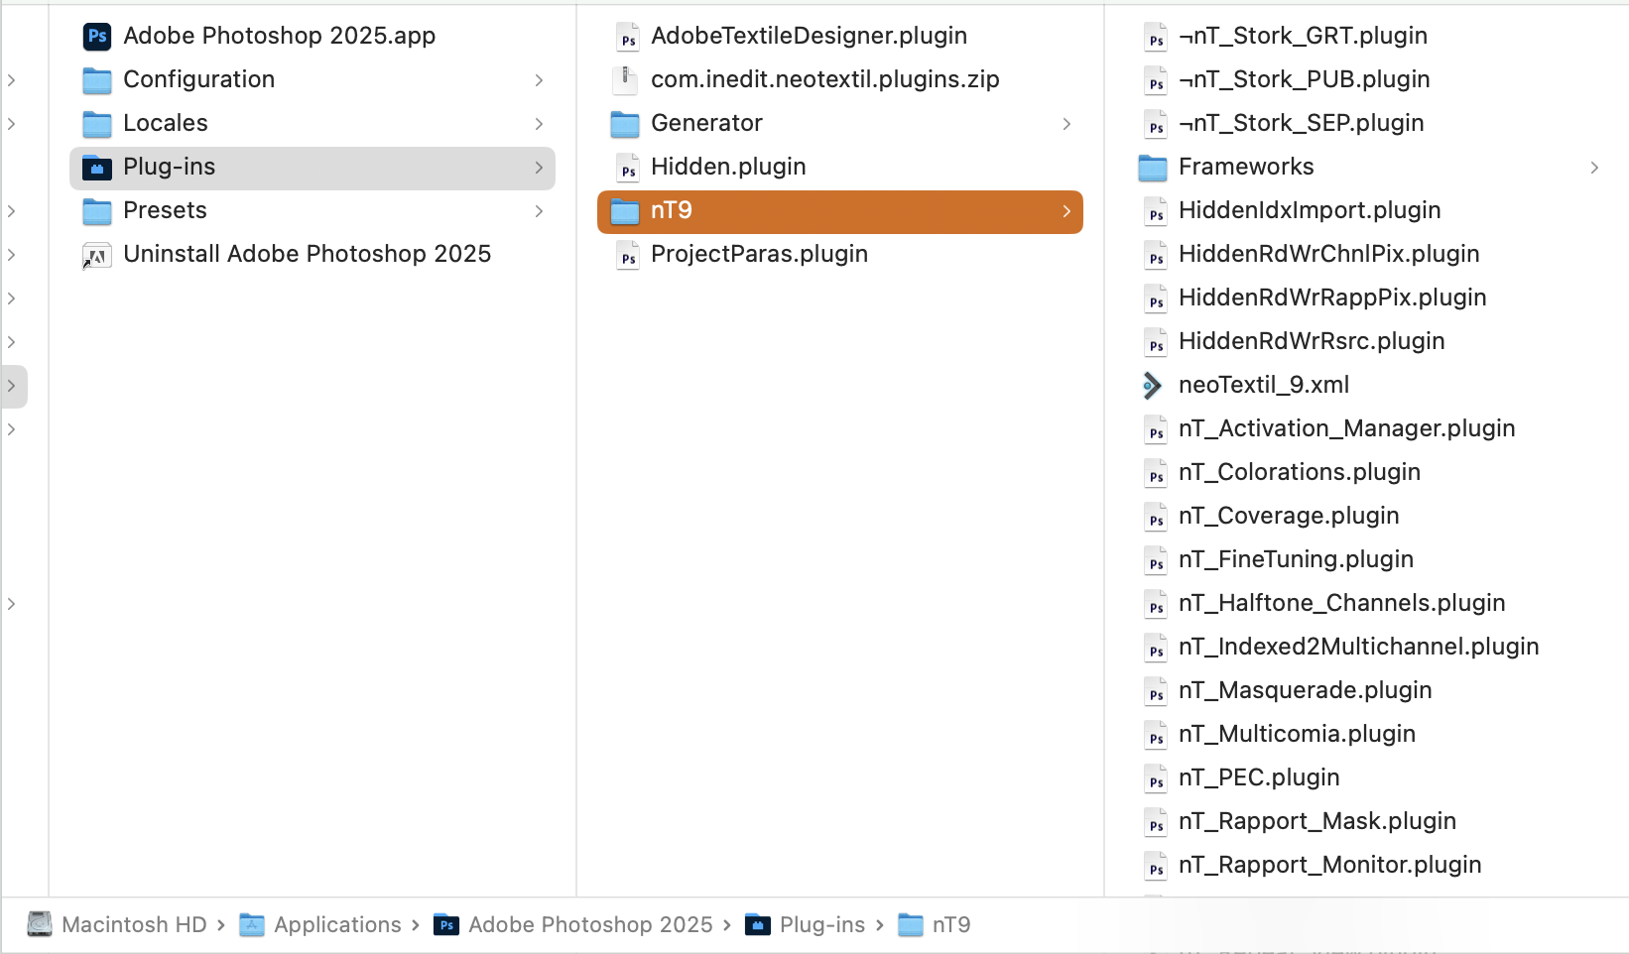This screenshot has height=954, width=1629.
Task: Click the ProjectParas.plugin file icon
Action: [627, 255]
